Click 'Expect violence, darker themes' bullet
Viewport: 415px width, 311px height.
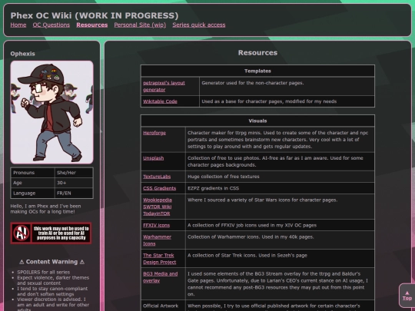(53, 280)
